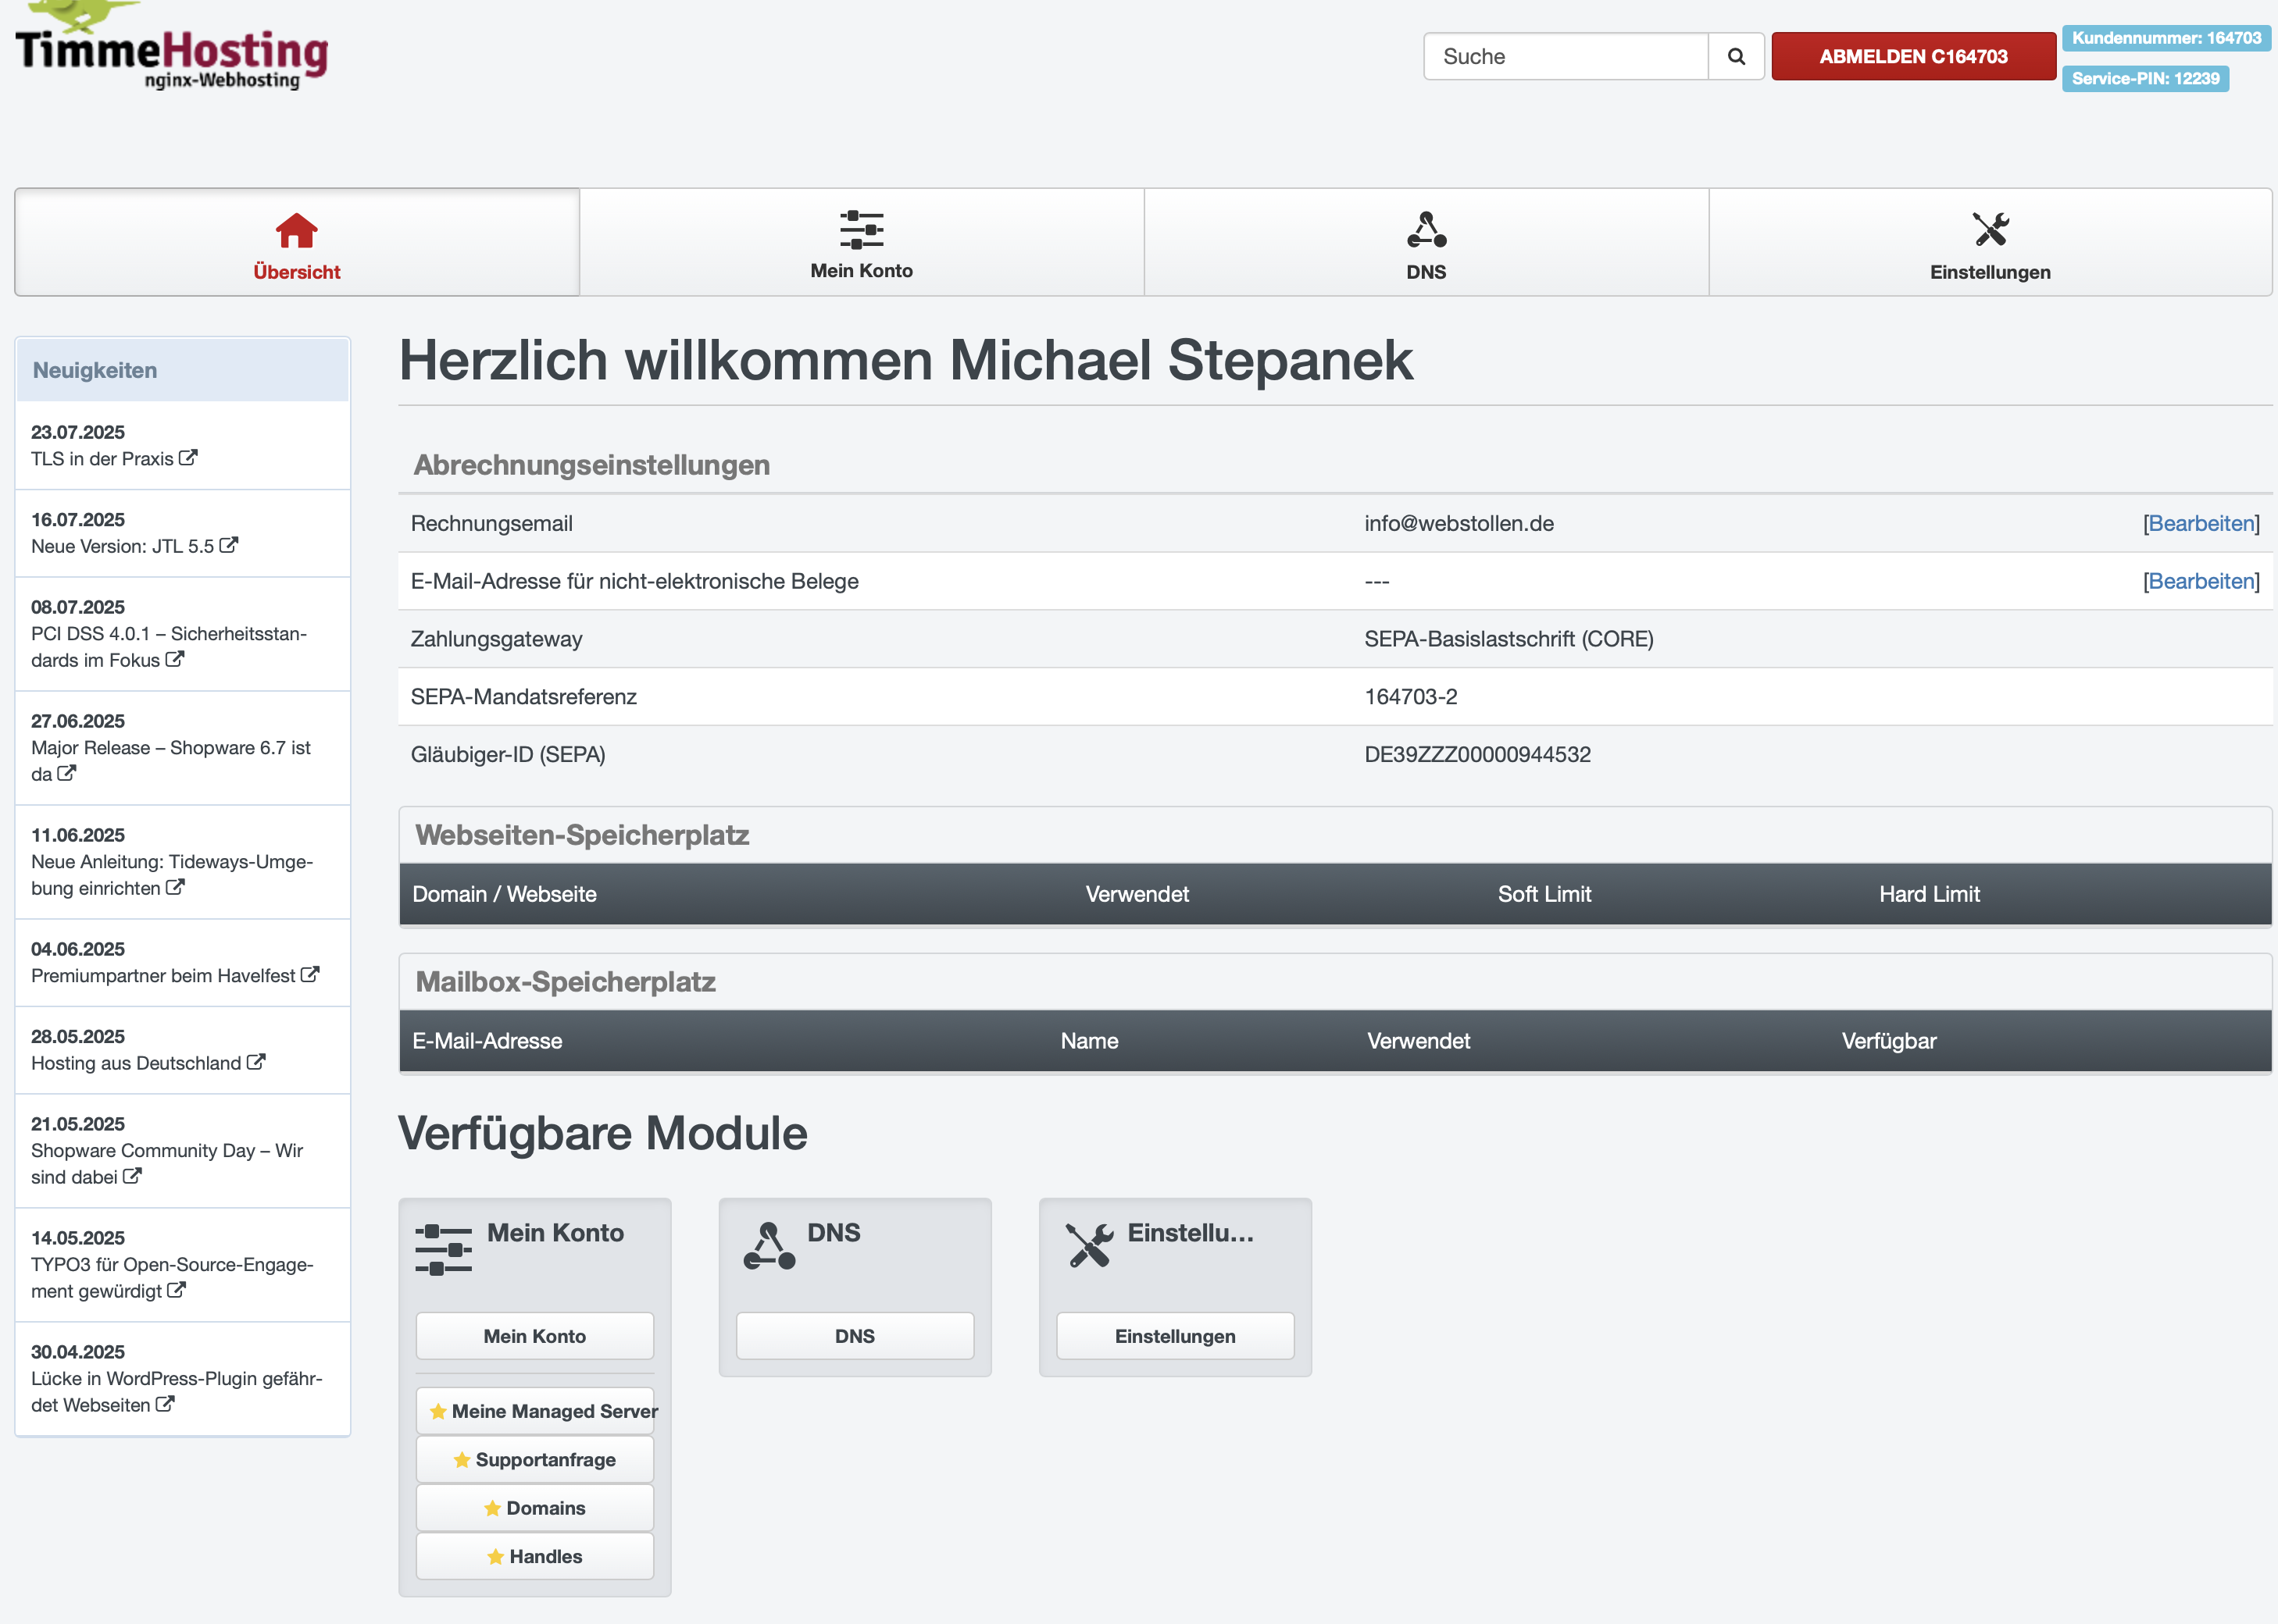Image resolution: width=2278 pixels, height=1624 pixels.
Task: Click the wrench icon in Einstellu... module card
Action: 1090,1246
